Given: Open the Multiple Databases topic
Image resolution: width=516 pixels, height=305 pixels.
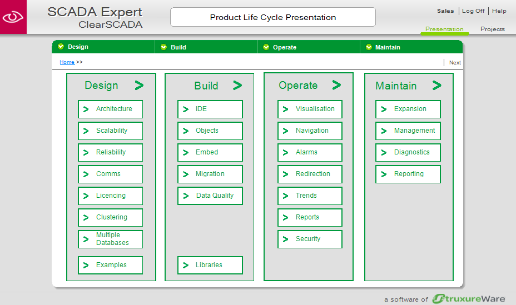Looking at the screenshot, I should (x=110, y=239).
